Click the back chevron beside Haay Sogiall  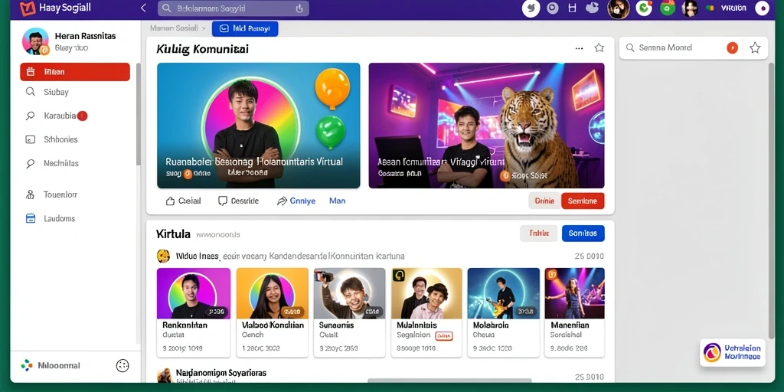[143, 8]
